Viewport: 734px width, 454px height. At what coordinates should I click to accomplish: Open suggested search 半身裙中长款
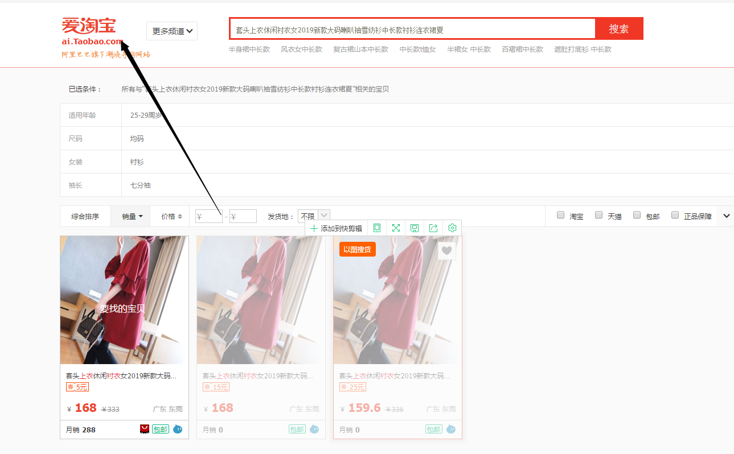pyautogui.click(x=249, y=49)
